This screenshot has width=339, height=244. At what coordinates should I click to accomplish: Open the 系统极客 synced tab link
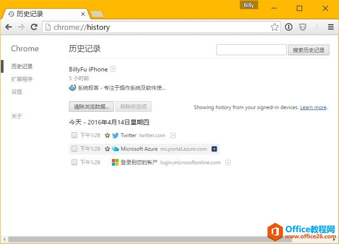click(x=122, y=88)
